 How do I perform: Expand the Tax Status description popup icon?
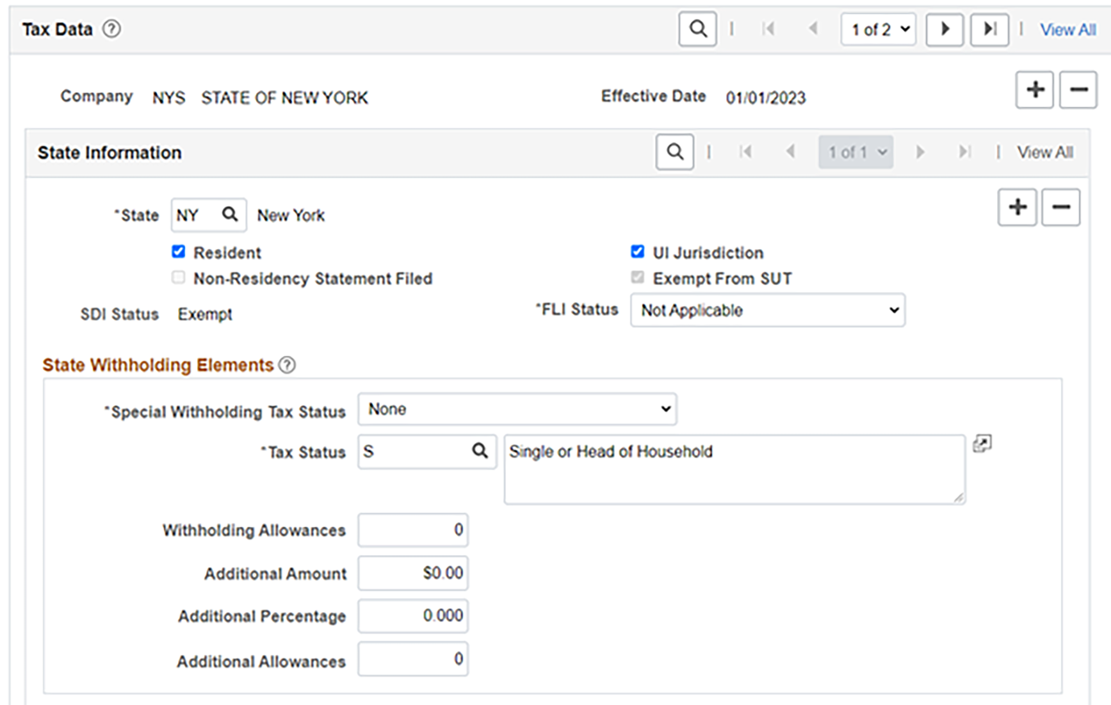pos(983,444)
